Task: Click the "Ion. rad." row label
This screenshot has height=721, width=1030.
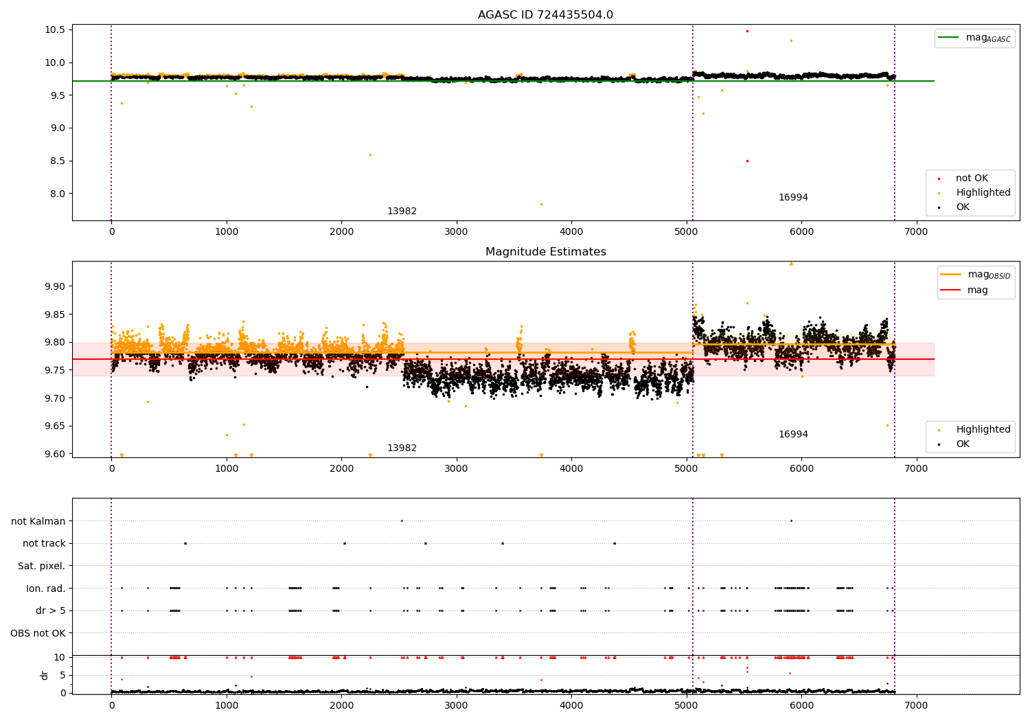Action: [x=46, y=588]
